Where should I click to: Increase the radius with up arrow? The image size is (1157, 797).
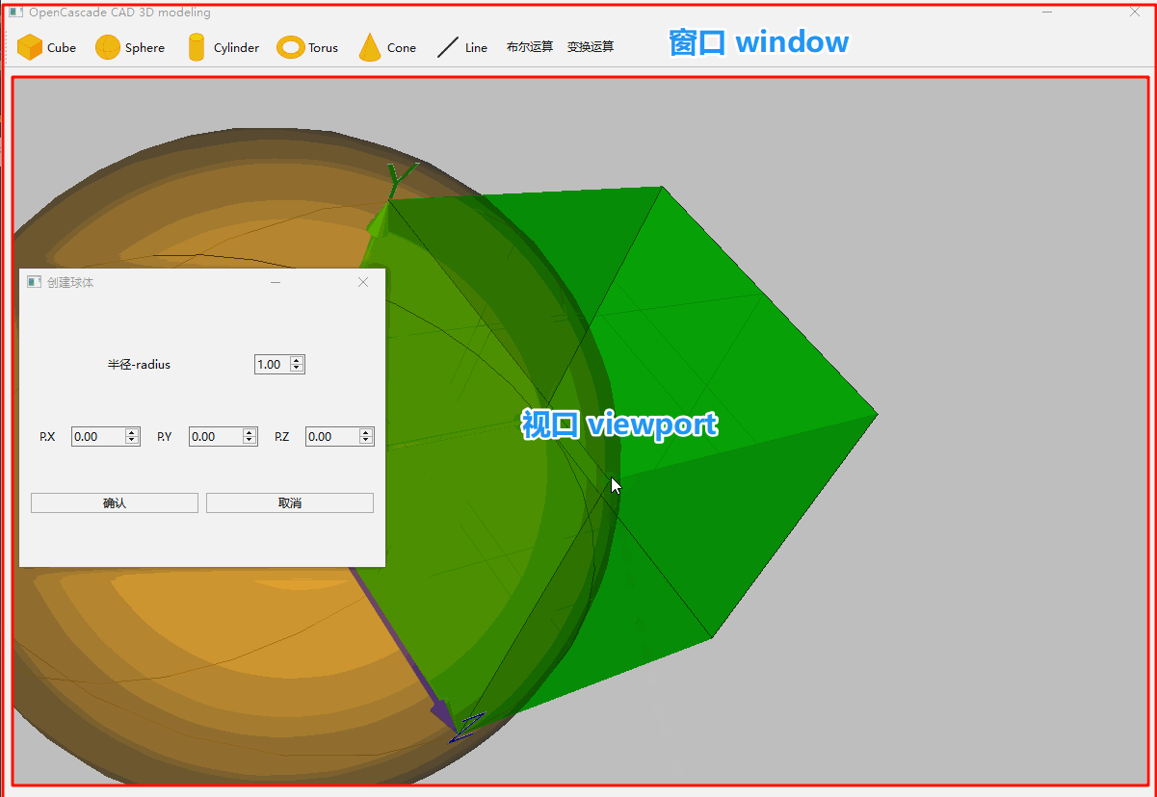coord(297,360)
